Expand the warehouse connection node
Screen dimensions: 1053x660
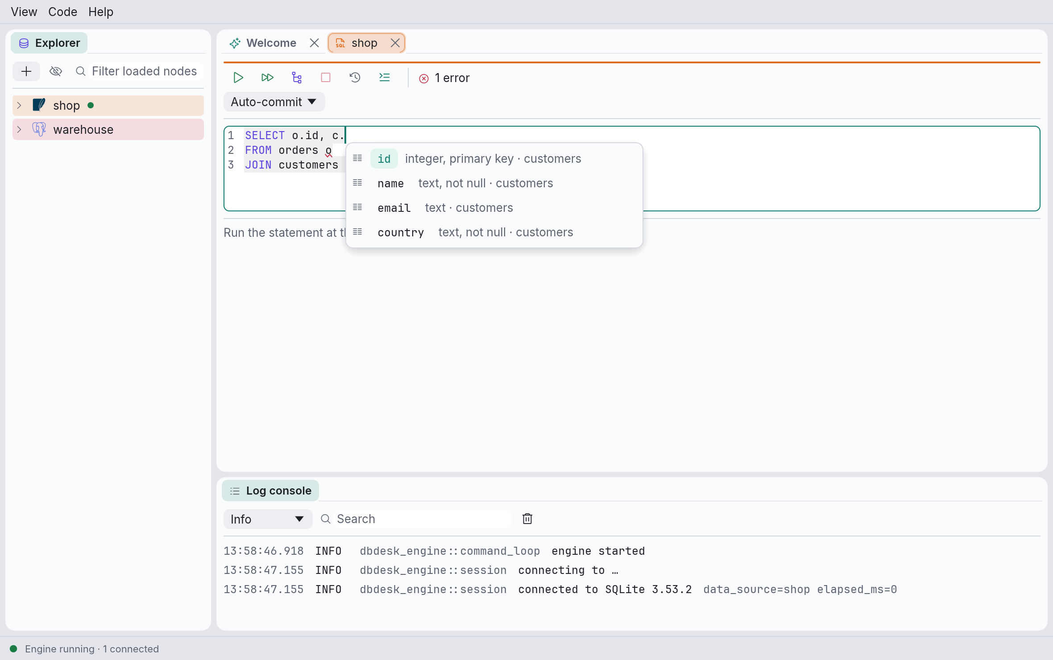click(19, 129)
